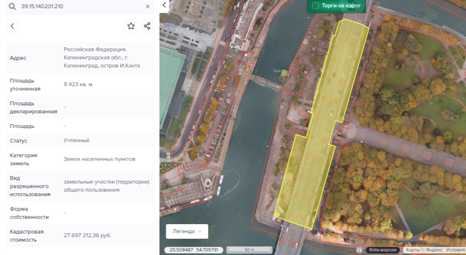Image resolution: width=466 pixels, height=255 pixels.
Task: Click the 'Адрес' label
Action: (18, 58)
